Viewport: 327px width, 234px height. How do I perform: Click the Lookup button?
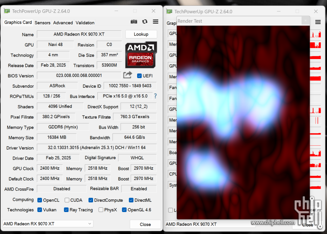click(x=141, y=34)
